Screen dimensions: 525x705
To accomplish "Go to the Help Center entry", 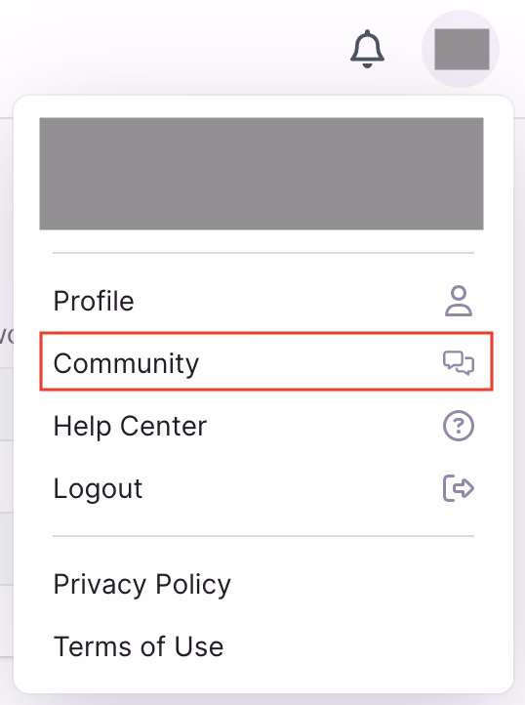I will click(x=266, y=426).
